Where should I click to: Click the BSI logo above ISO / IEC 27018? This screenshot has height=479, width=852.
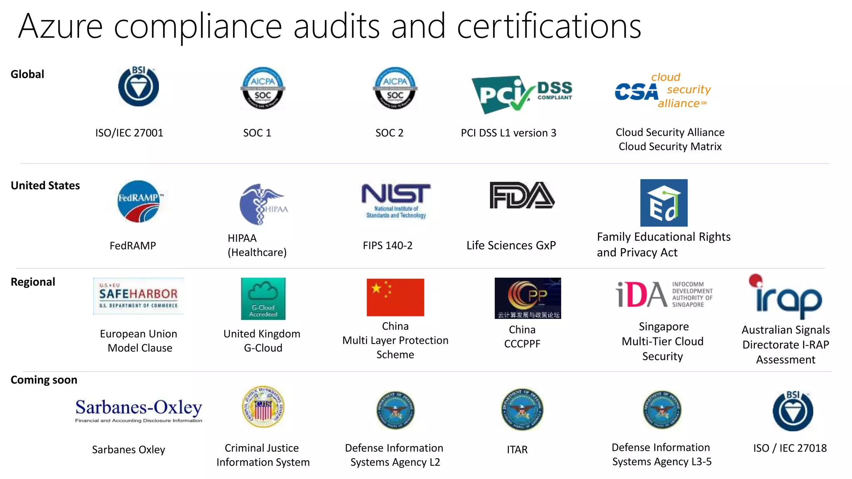point(793,411)
